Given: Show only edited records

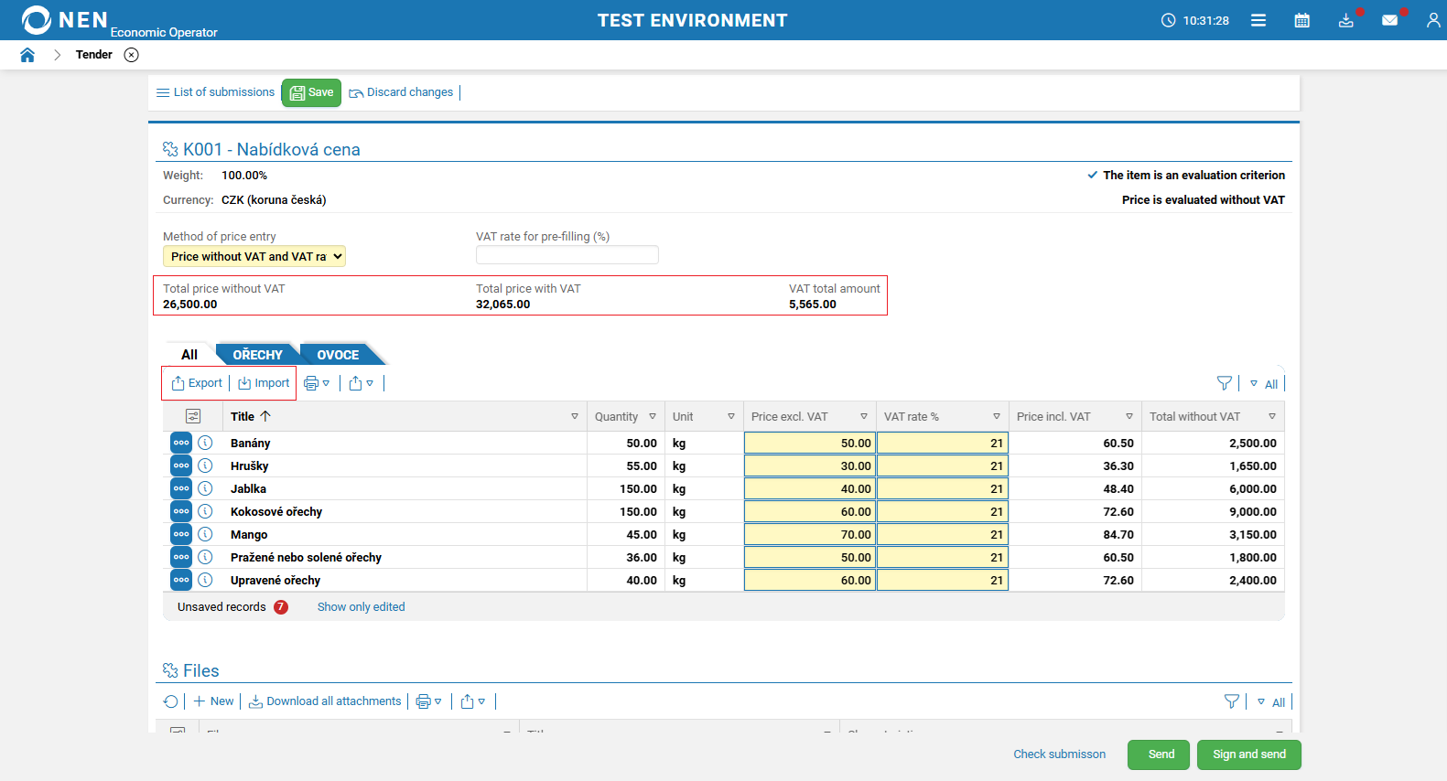Looking at the screenshot, I should [361, 607].
